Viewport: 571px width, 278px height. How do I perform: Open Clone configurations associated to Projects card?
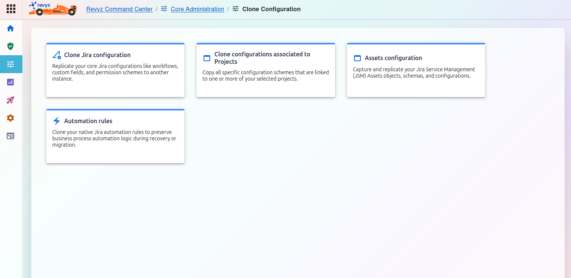(x=265, y=71)
